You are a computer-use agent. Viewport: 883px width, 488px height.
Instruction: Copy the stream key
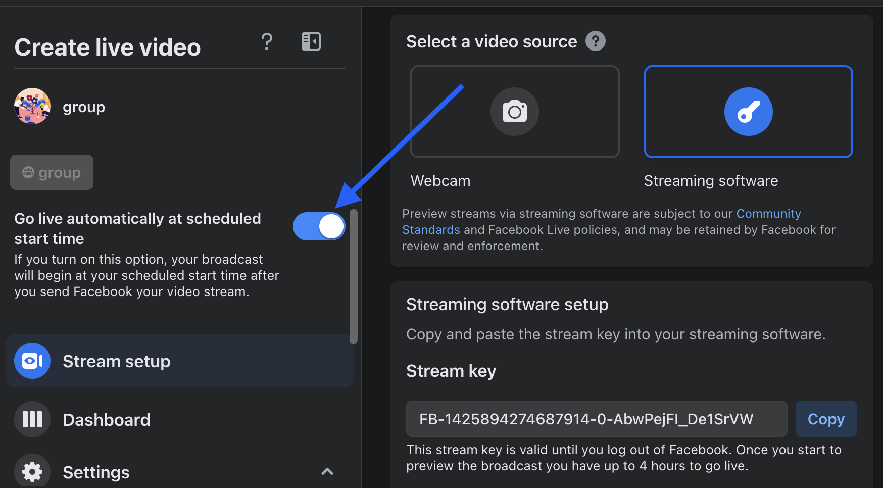(826, 419)
